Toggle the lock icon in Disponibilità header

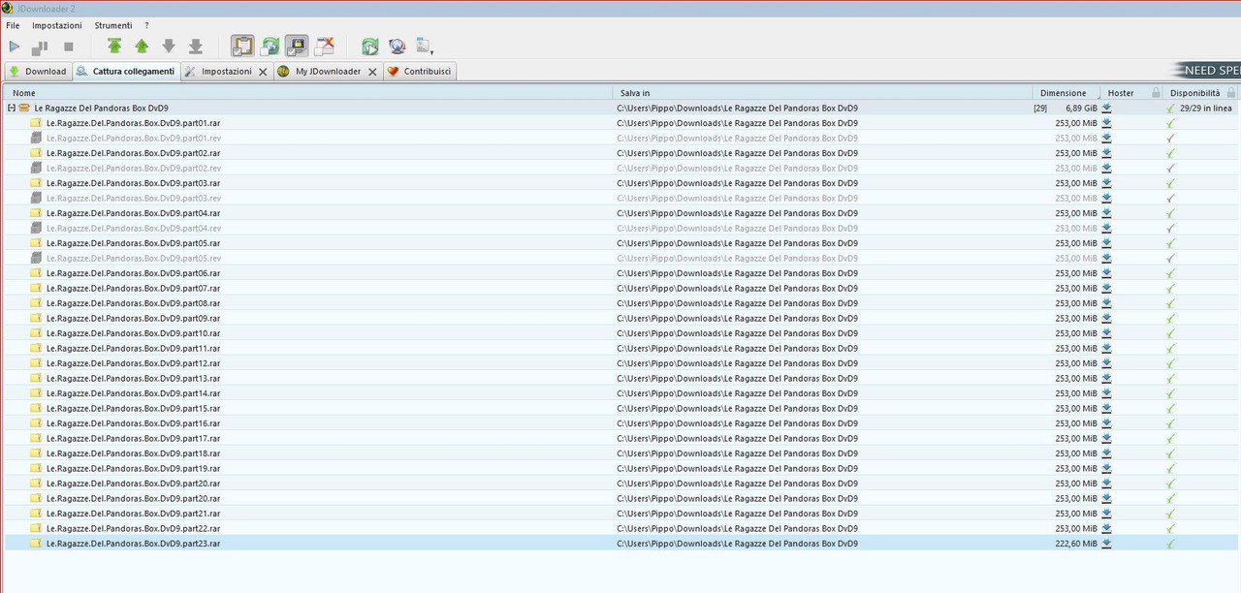point(1231,93)
